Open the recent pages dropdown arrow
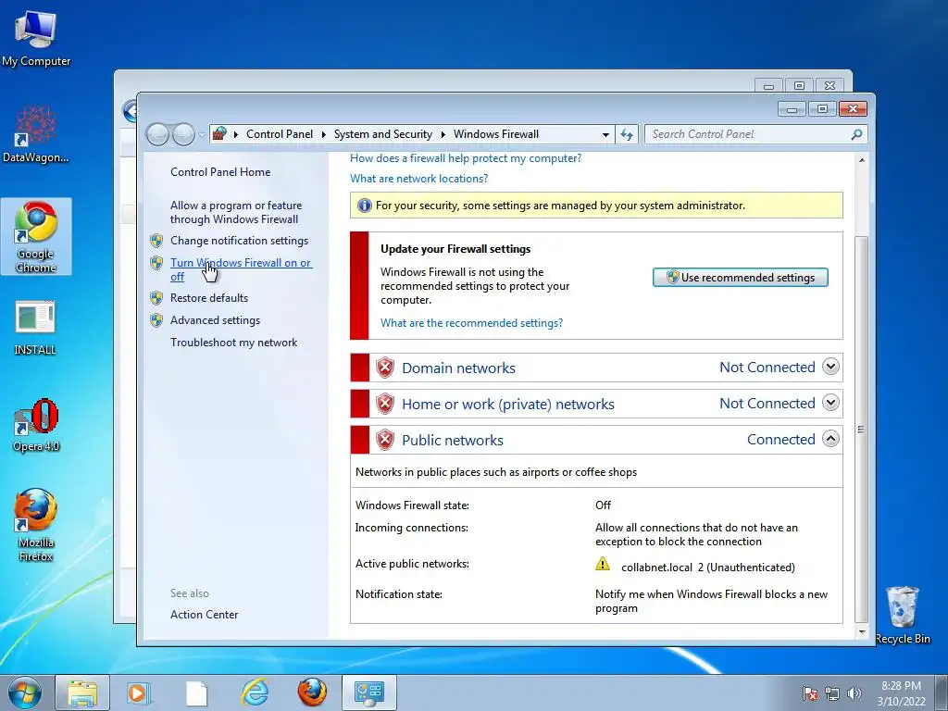Image resolution: width=948 pixels, height=711 pixels. (x=202, y=135)
